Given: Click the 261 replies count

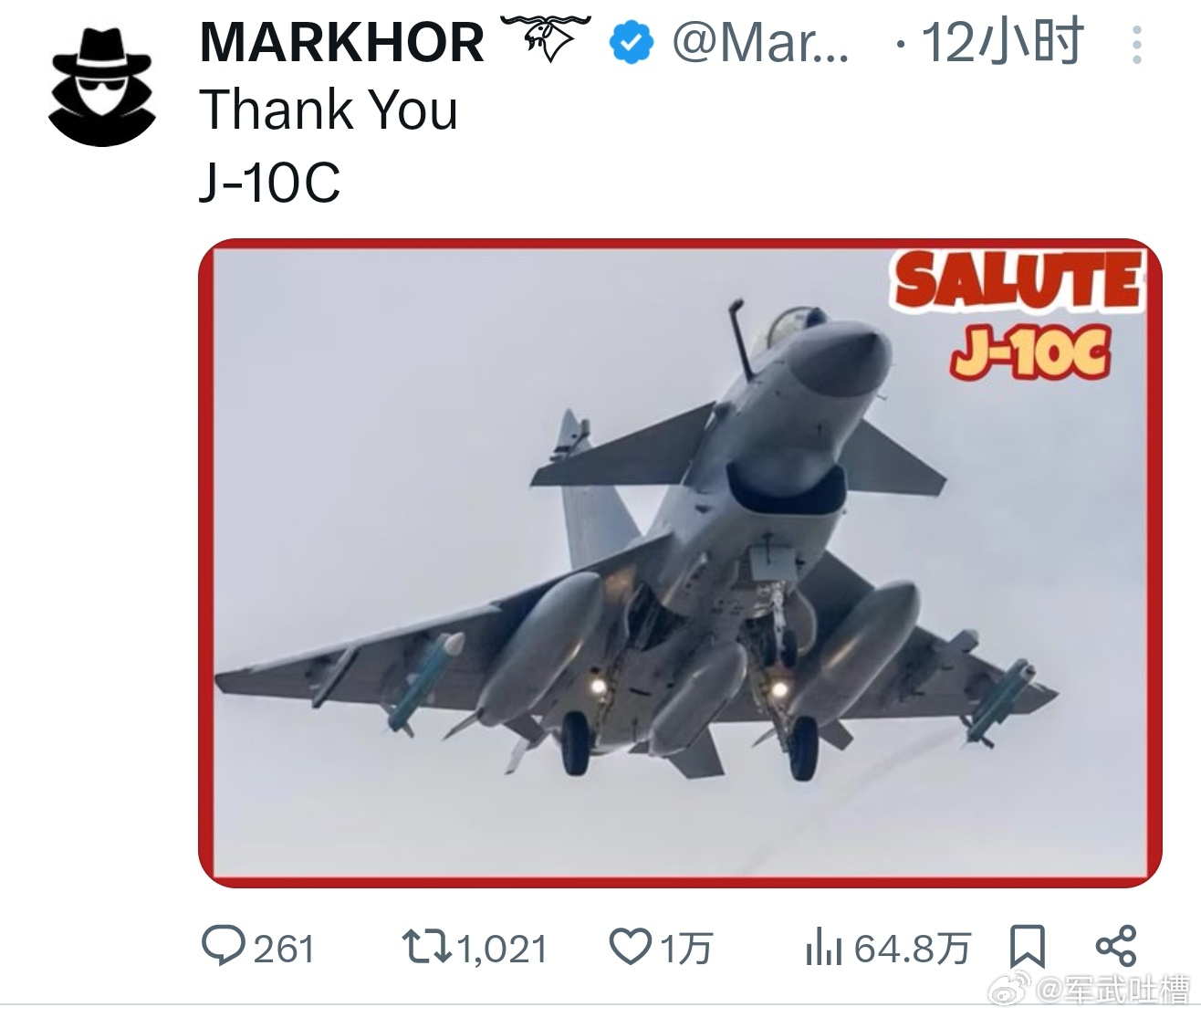Looking at the screenshot, I should [x=284, y=949].
